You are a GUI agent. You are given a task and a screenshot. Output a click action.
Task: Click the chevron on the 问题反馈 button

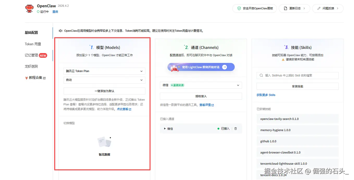pyautogui.click(x=338, y=8)
